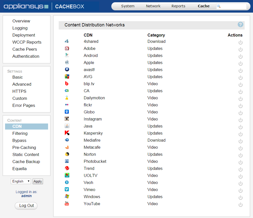This screenshot has height=218, width=253.
Task: Toggle power for YouTube video
Action: tap(240, 205)
